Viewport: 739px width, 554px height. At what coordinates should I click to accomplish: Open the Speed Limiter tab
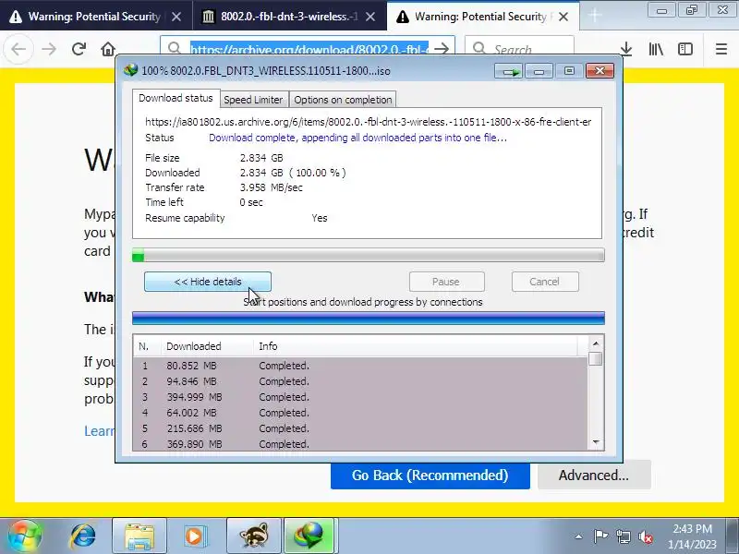(253, 100)
